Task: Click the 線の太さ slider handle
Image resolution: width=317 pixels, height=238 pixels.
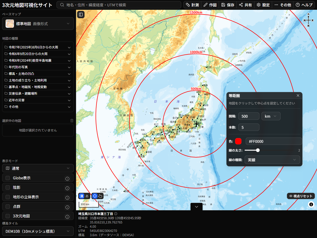Action: click(258, 150)
